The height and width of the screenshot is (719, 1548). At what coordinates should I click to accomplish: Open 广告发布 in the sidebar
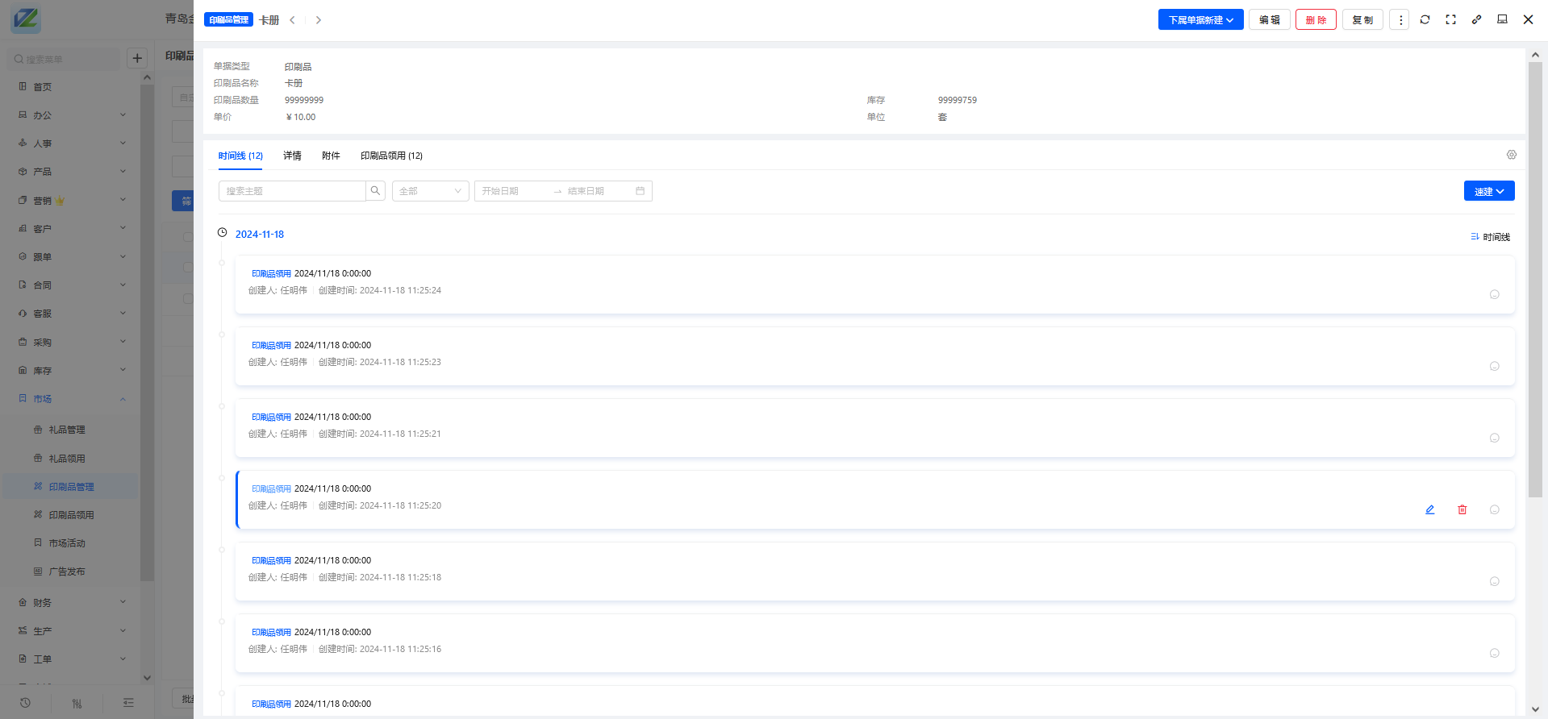point(67,571)
